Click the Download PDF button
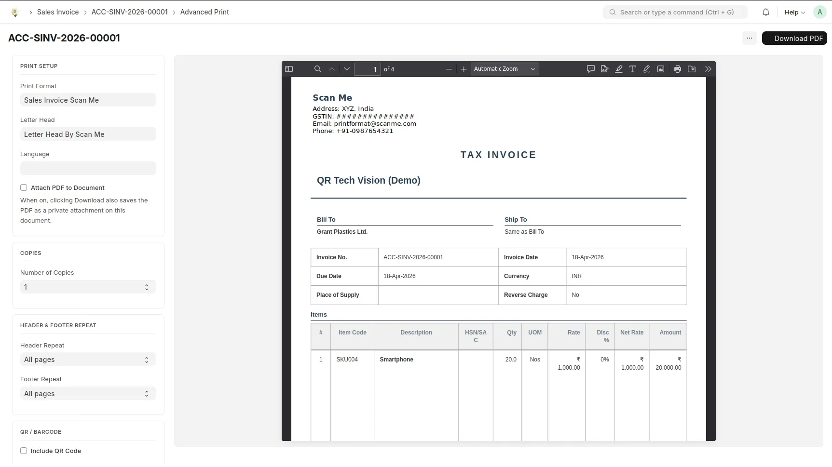Screen dimensions: 832x467 (x=794, y=38)
